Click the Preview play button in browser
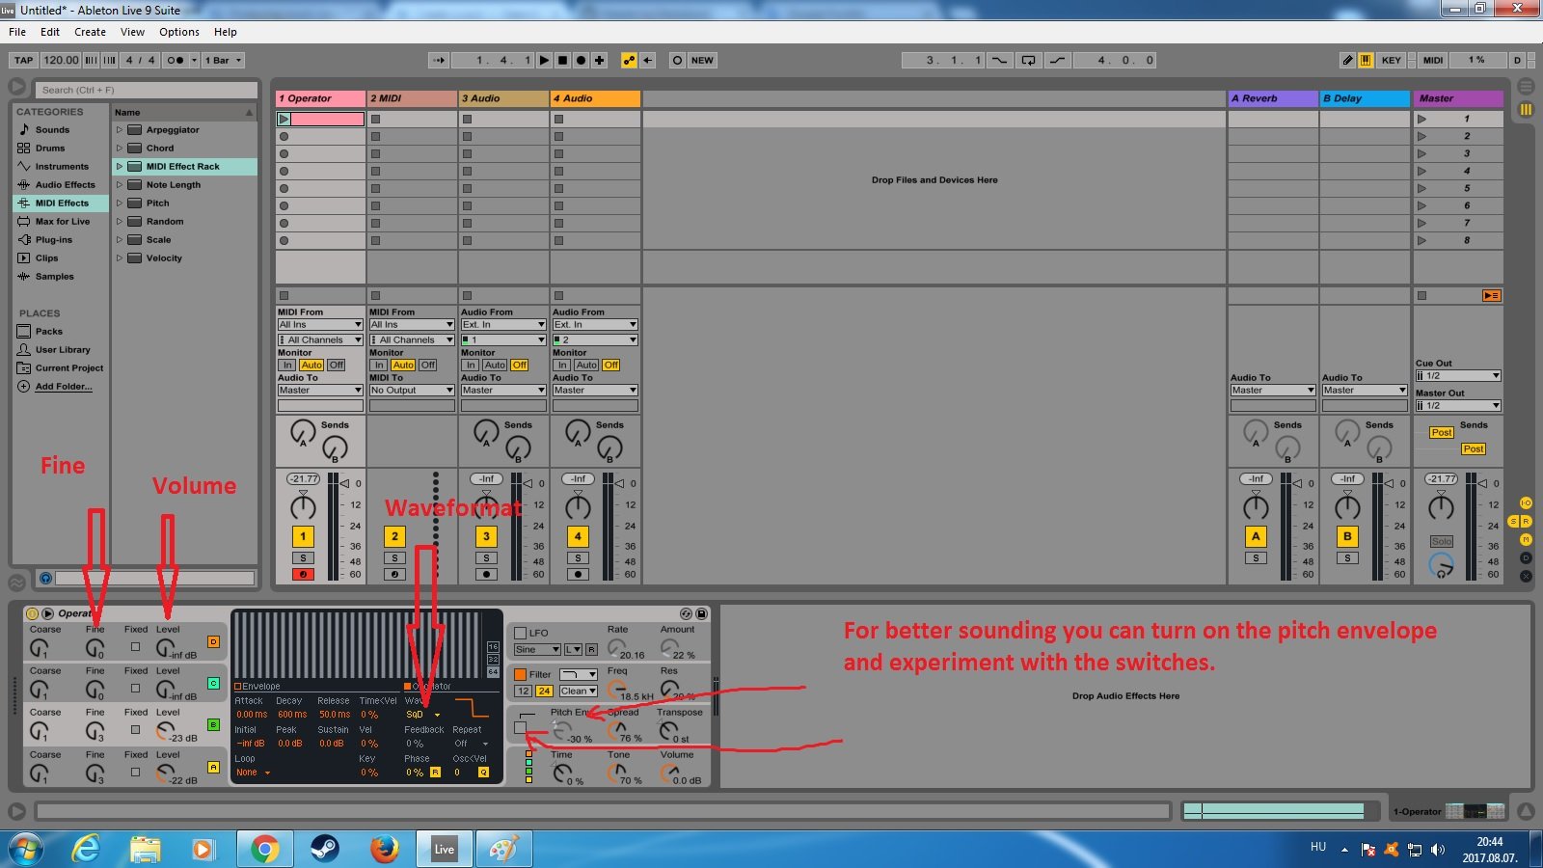This screenshot has width=1543, height=868. (x=45, y=578)
